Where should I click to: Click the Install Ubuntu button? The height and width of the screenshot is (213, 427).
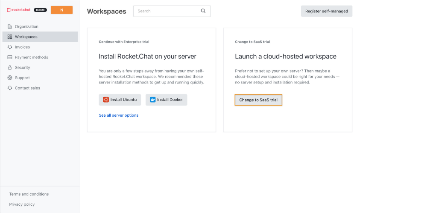pos(120,100)
